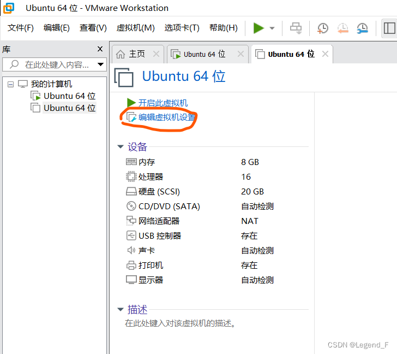
Task: Close the active bold Ubuntu 64 位 tab
Action: [325, 54]
